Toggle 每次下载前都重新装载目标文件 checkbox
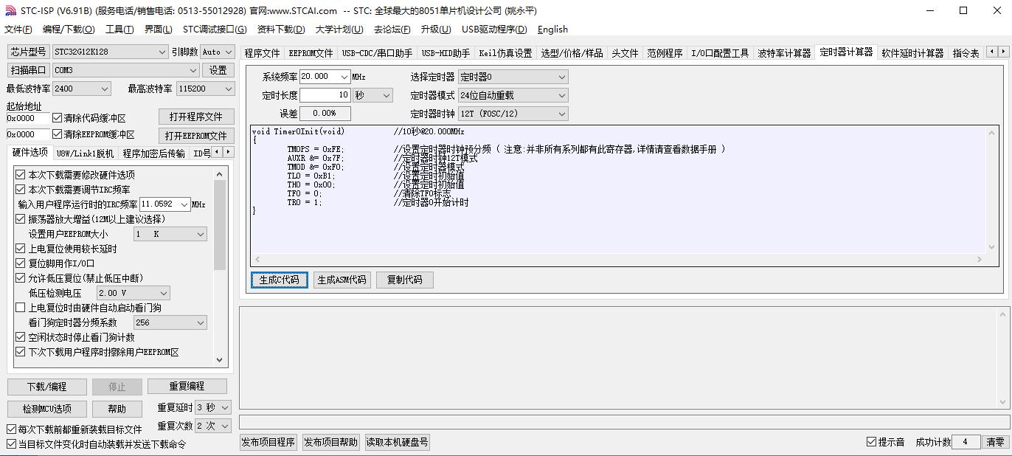The width and height of the screenshot is (1012, 456). pyautogui.click(x=11, y=429)
